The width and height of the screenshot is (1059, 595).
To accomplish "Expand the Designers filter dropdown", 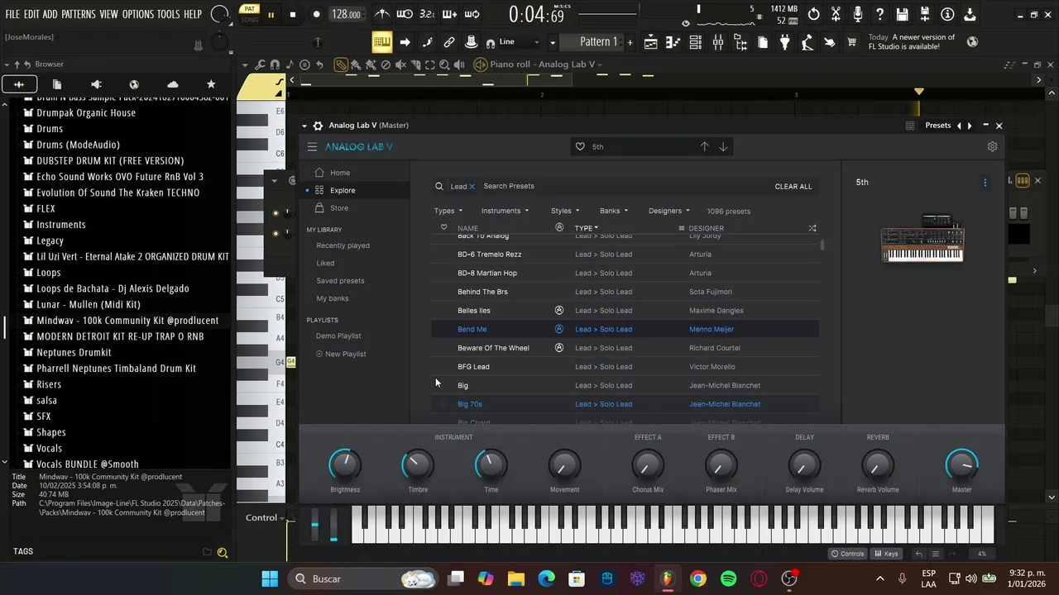I will pyautogui.click(x=669, y=211).
